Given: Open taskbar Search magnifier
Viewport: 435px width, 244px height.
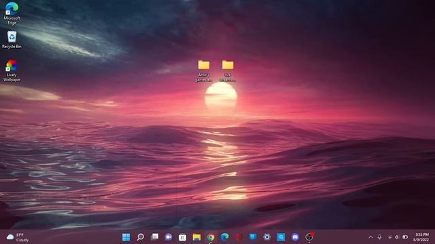Looking at the screenshot, I should pos(141,237).
